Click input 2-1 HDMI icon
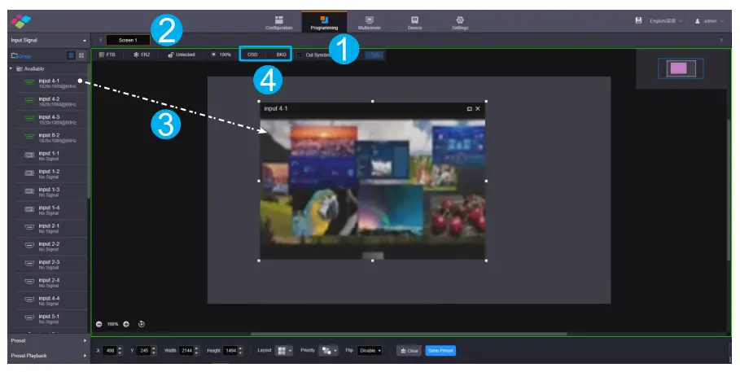740x372 pixels. 29,227
